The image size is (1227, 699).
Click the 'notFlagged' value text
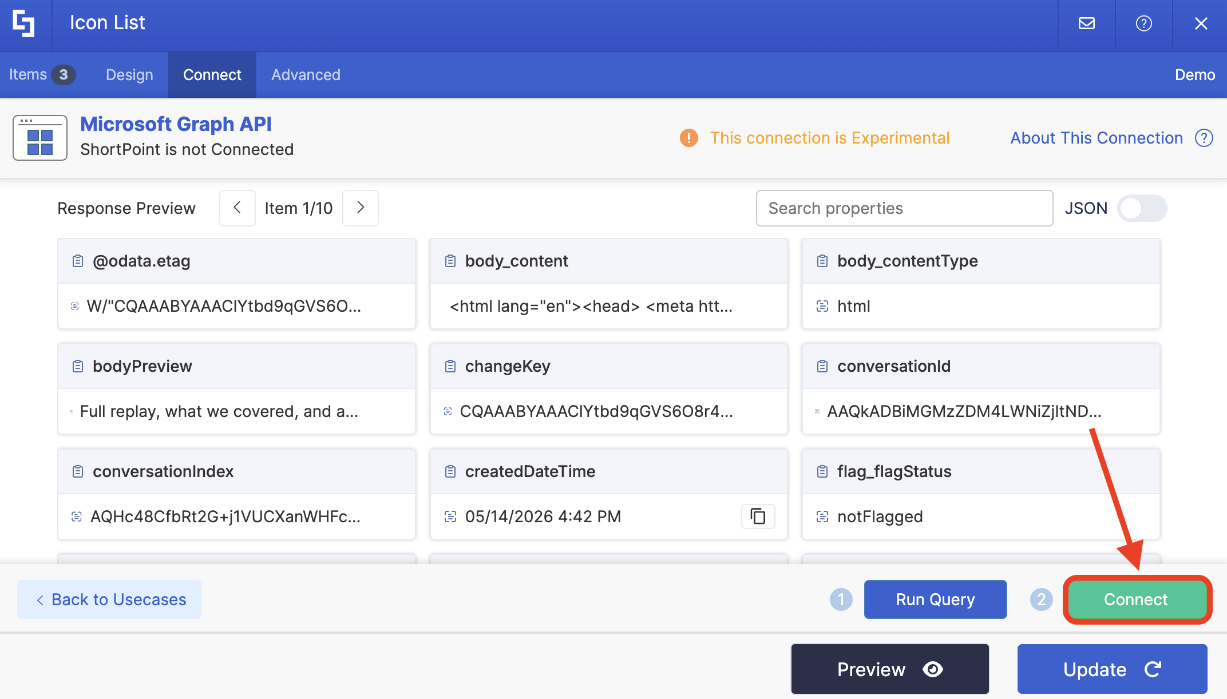pyautogui.click(x=880, y=517)
